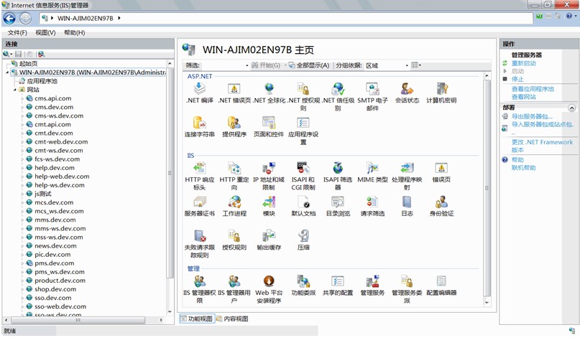Screen dimensions: 580x338
Task: Open the 筛选 filter combo box
Action: 225,65
